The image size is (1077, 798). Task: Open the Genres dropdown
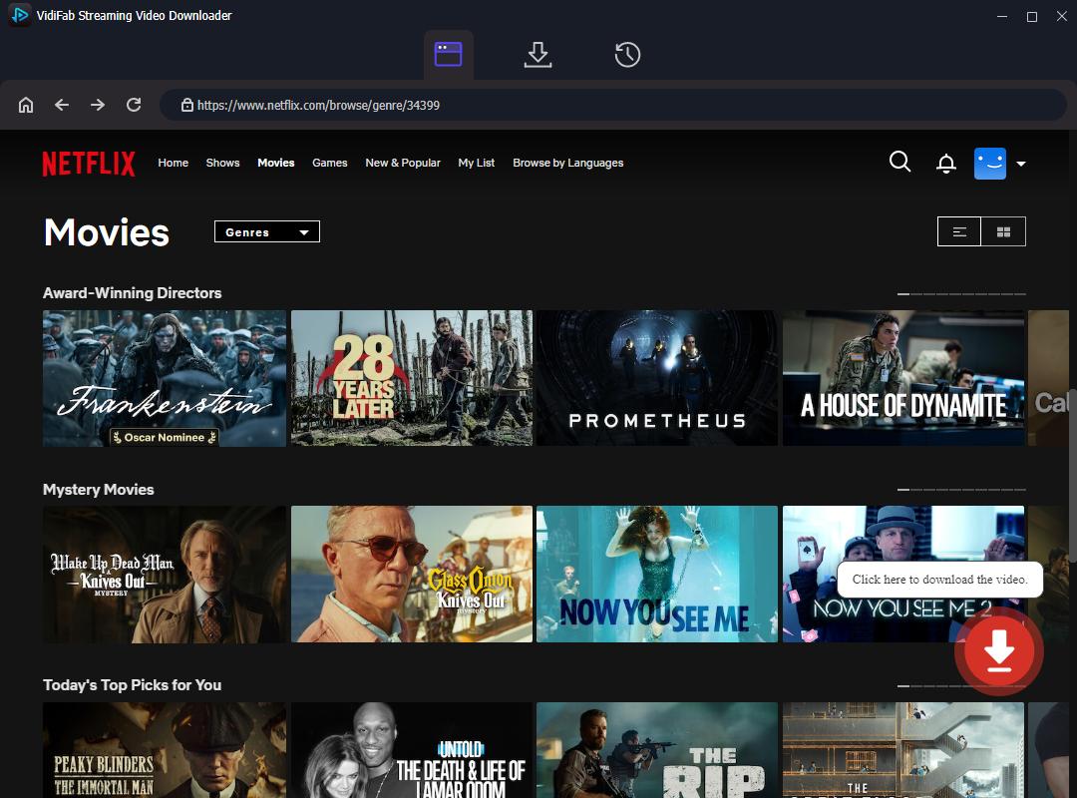(266, 231)
